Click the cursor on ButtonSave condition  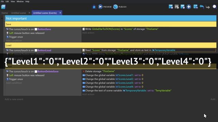tap(29, 29)
